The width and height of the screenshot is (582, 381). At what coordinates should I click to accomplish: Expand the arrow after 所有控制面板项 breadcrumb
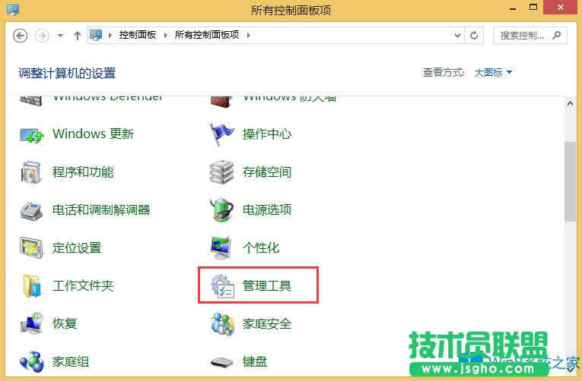point(248,35)
